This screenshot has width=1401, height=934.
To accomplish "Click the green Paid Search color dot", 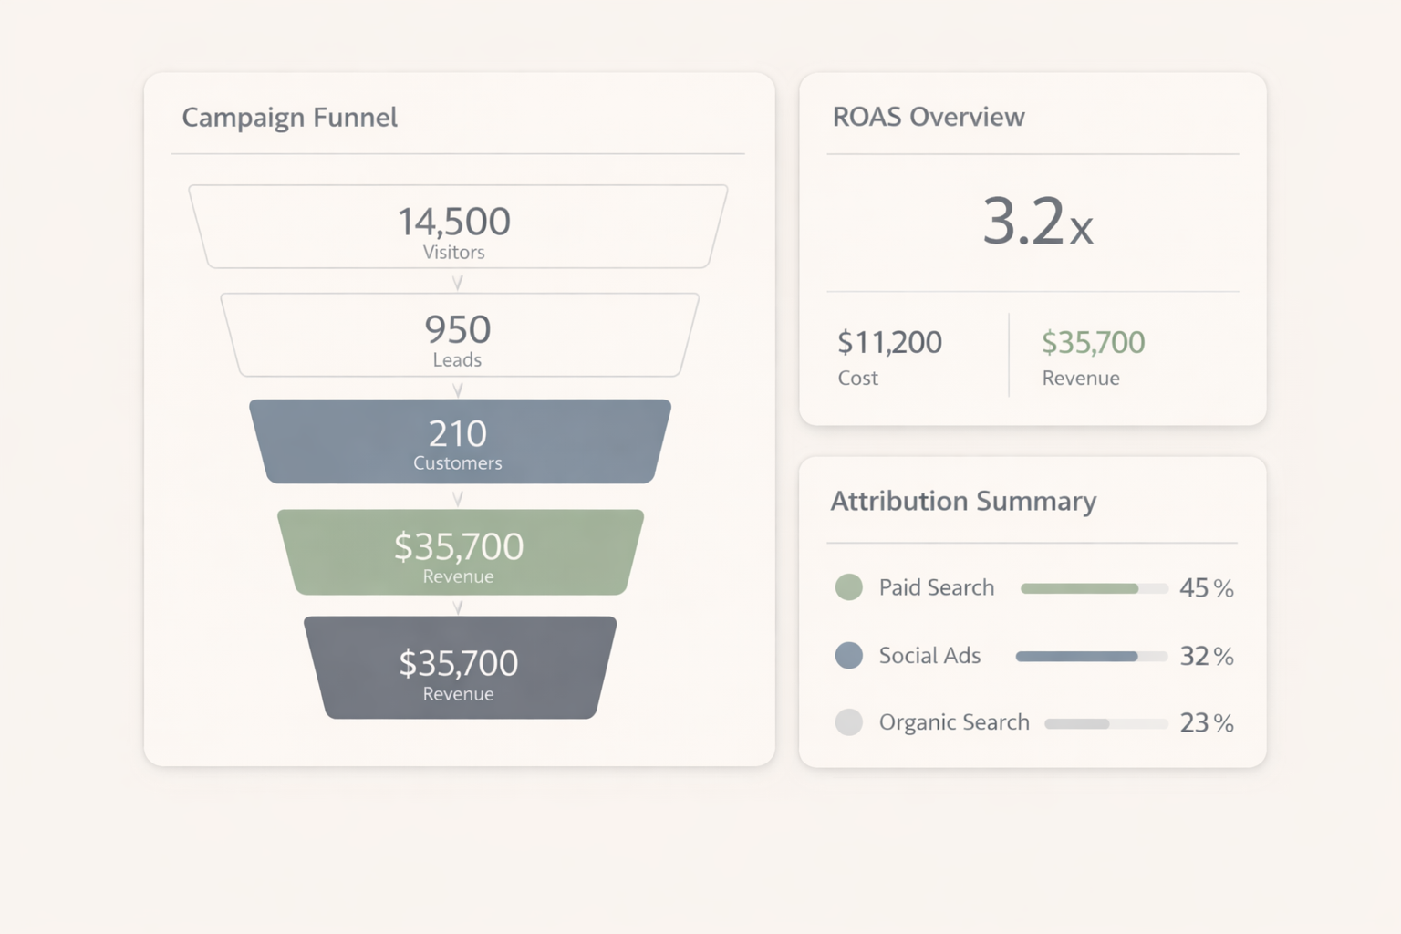I will [849, 587].
